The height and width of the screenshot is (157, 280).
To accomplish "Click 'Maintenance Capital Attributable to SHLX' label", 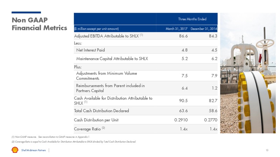I will point(112,59).
